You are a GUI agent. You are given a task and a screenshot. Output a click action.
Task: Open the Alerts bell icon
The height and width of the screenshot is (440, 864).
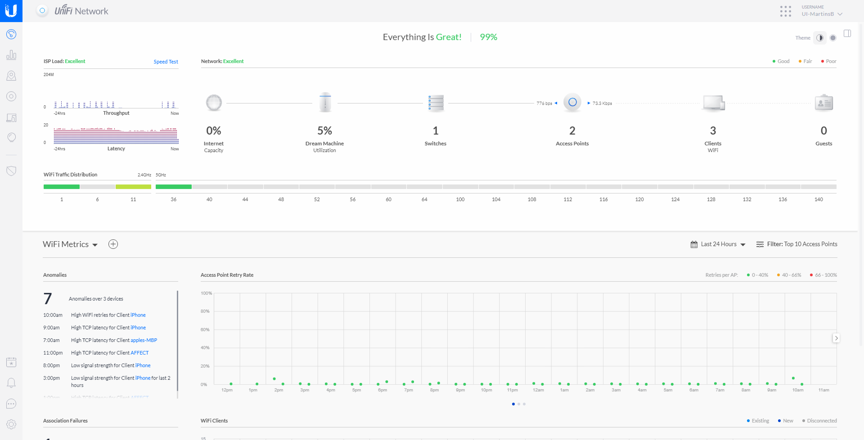[11, 383]
